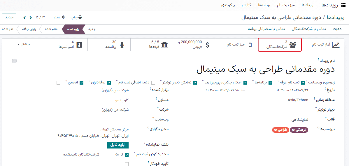This screenshot has height=166, width=349.
Task: Open the print (چاپ) dropdown
Action: click(76, 18)
